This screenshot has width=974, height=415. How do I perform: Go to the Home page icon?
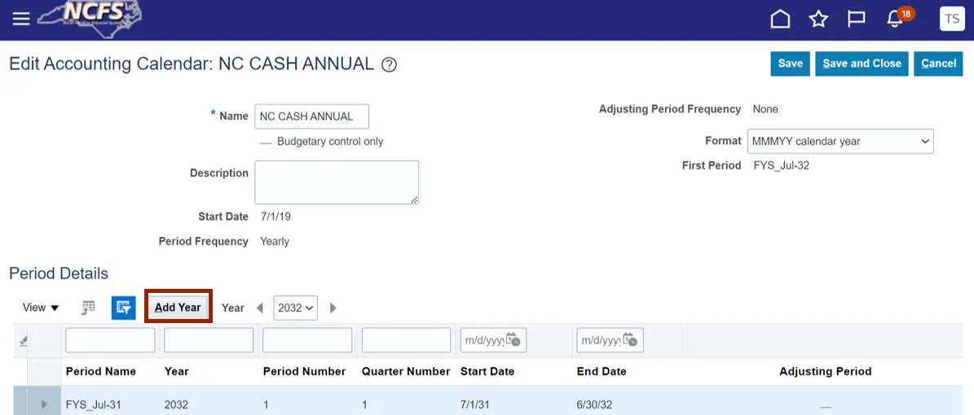pos(780,19)
